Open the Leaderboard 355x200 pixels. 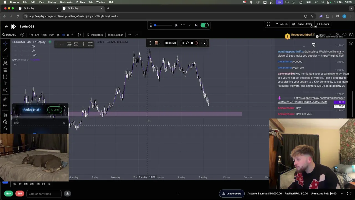(232, 194)
